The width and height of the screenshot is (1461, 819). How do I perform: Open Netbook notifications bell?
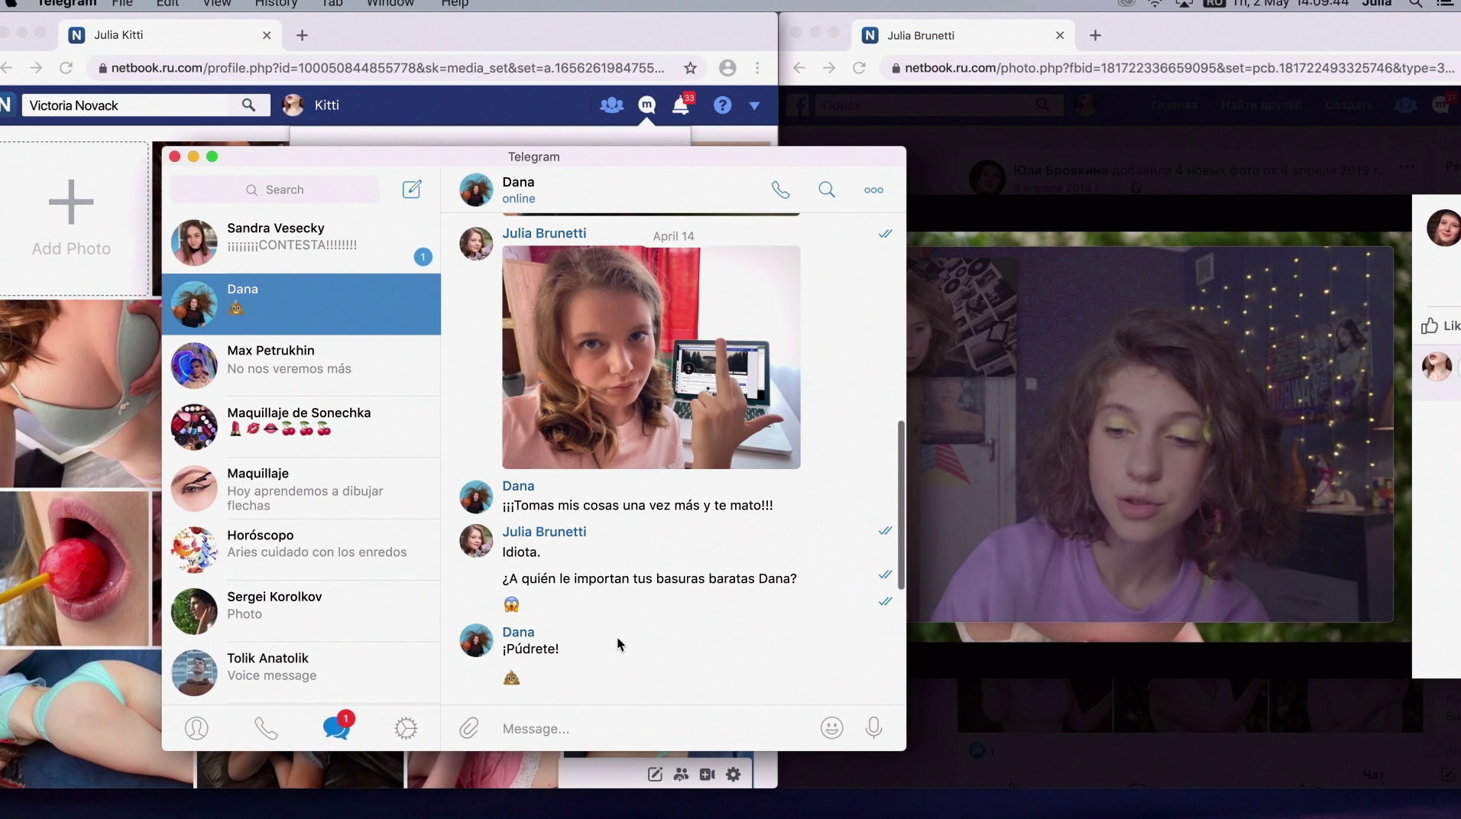tap(681, 105)
